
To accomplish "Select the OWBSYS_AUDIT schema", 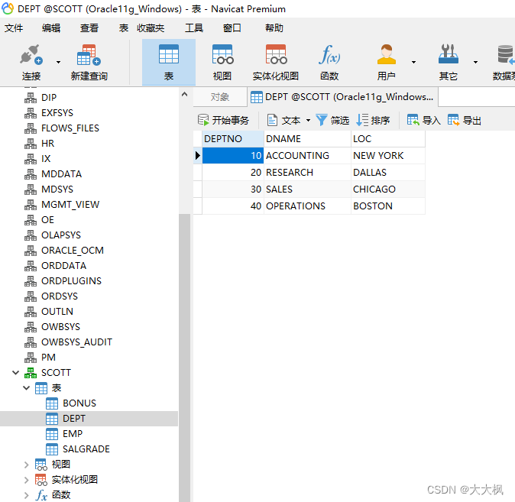I will tap(76, 342).
